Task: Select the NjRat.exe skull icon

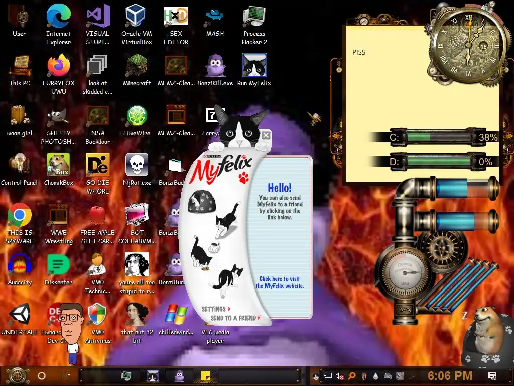Action: (x=137, y=165)
